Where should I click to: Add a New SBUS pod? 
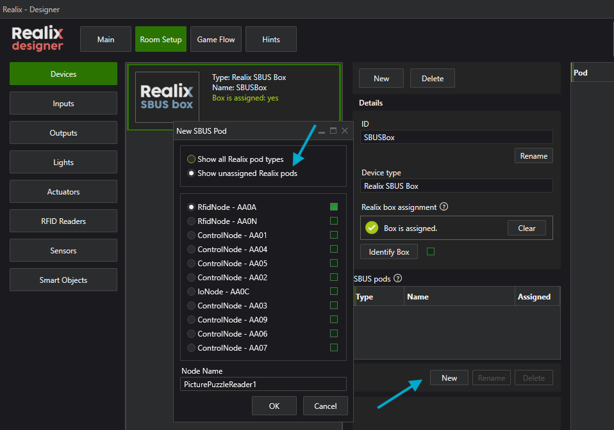pos(449,378)
